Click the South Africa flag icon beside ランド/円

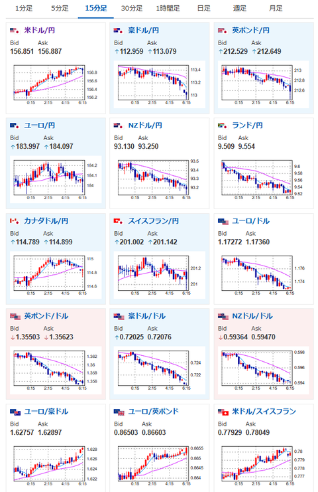223,125
